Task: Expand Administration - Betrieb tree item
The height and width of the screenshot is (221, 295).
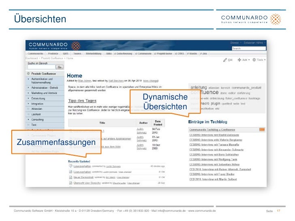Action: [x=28, y=87]
